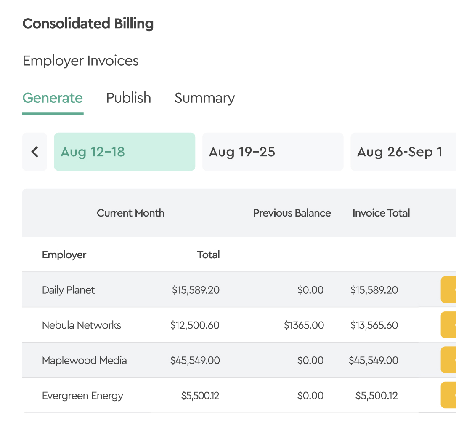456x426 pixels.
Task: Select the Aug 12–18 billing period
Action: click(125, 152)
